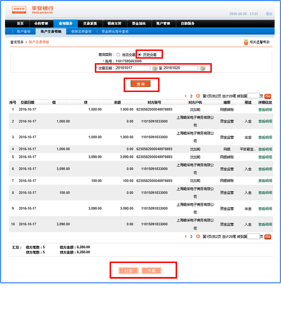Image resolution: width=281 pixels, height=316 pixels.
Task: Click the orange 查询 button
Action: (x=140, y=84)
